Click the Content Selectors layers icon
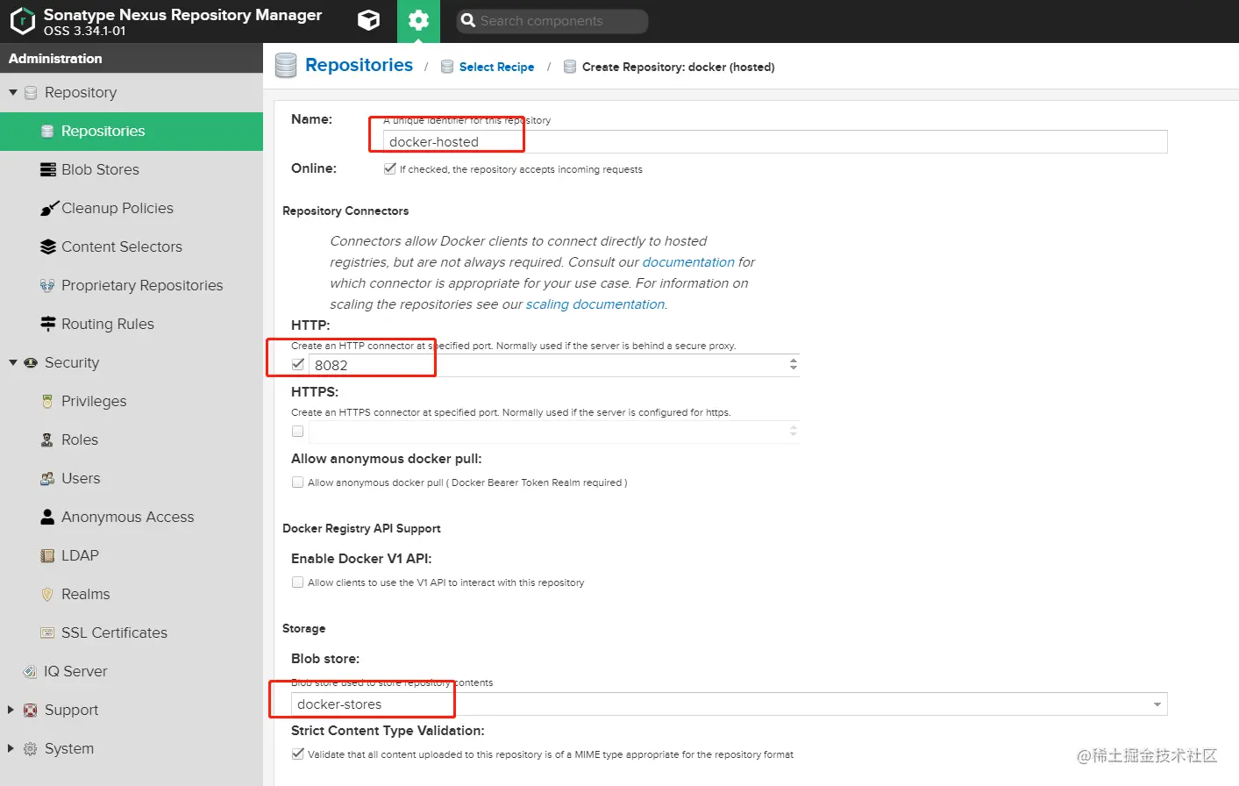 pos(48,247)
